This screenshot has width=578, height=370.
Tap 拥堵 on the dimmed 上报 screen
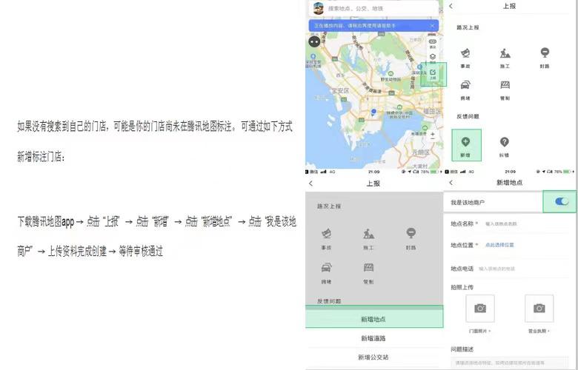(326, 273)
